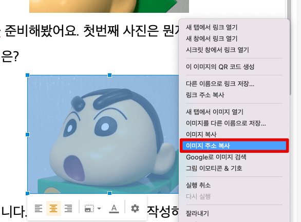Choose 새 창에서 링크 열기
Image resolution: width=301 pixels, height=222 pixels.
coord(212,38)
